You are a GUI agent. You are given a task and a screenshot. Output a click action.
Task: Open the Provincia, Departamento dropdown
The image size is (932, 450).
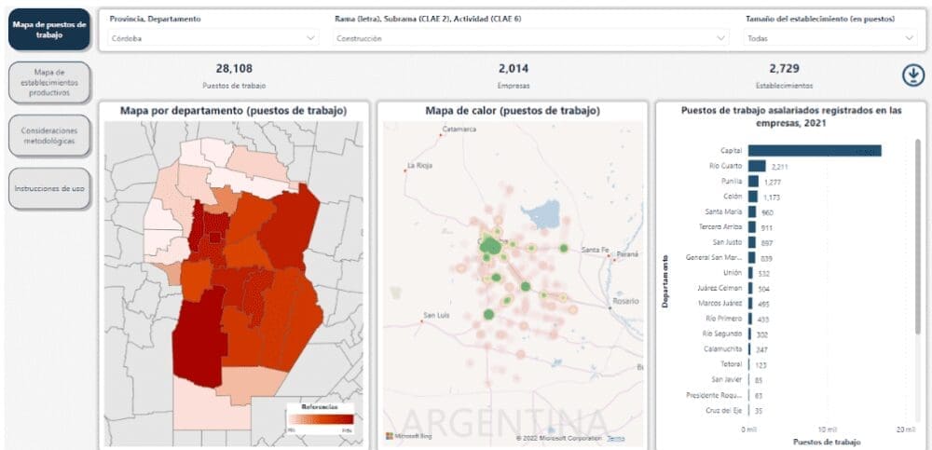point(212,38)
